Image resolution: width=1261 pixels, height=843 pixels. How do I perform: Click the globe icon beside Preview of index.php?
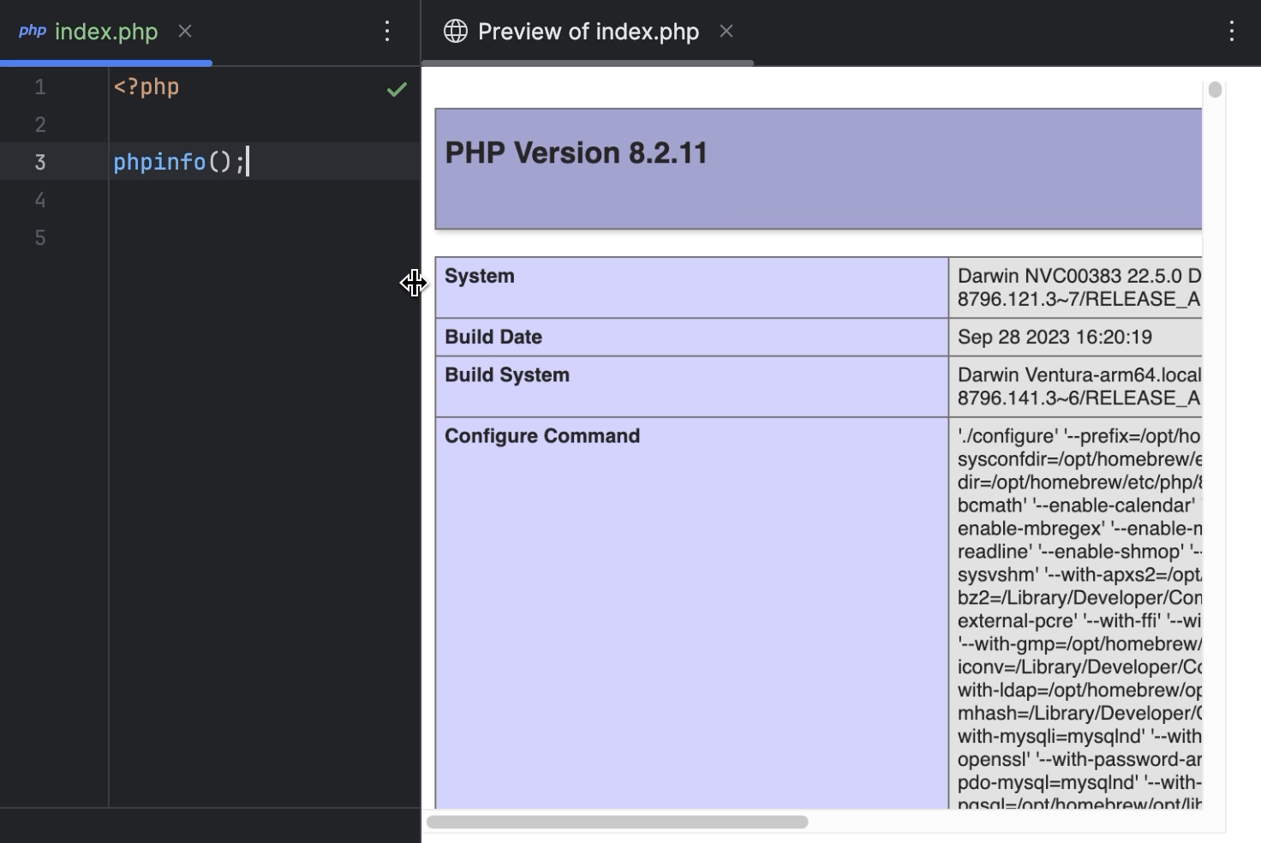pyautogui.click(x=455, y=31)
